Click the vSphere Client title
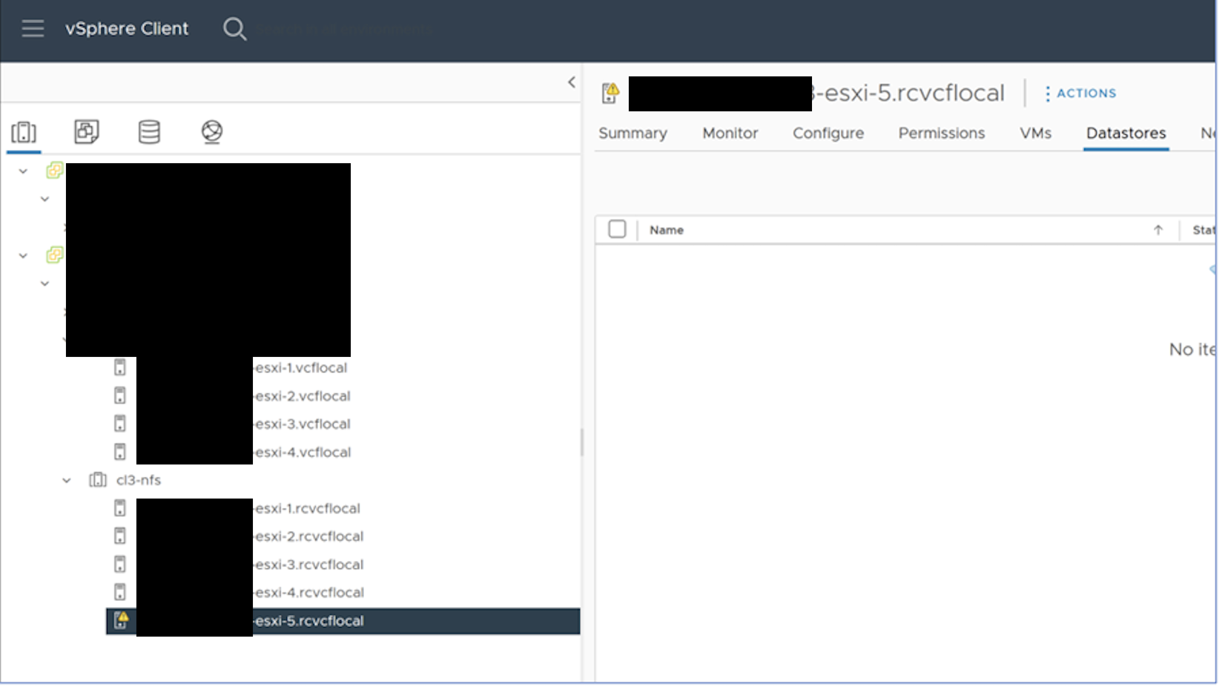Image resolution: width=1222 pixels, height=690 pixels. (x=127, y=29)
